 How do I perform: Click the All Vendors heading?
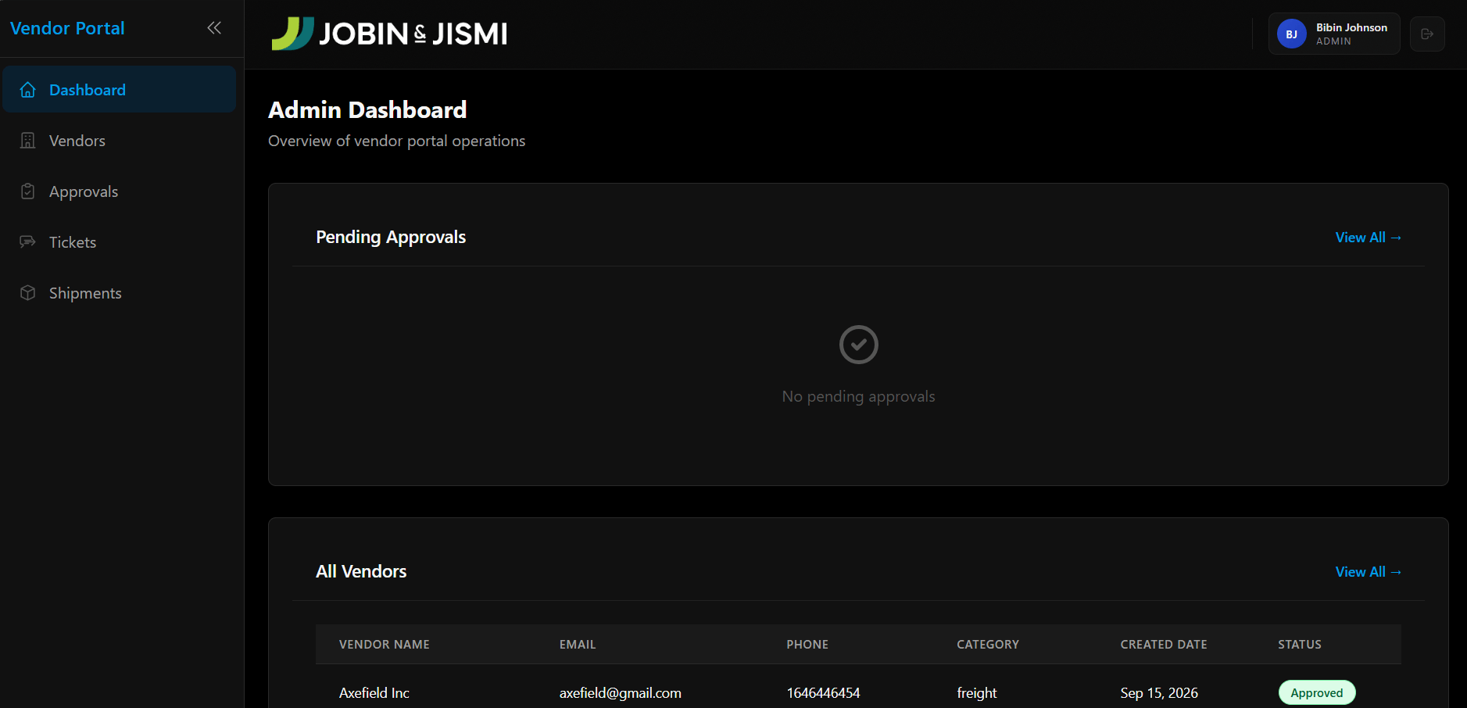pos(361,572)
